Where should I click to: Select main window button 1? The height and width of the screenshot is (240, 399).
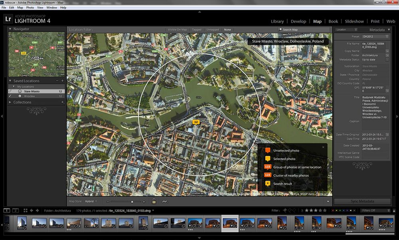click(x=7, y=210)
